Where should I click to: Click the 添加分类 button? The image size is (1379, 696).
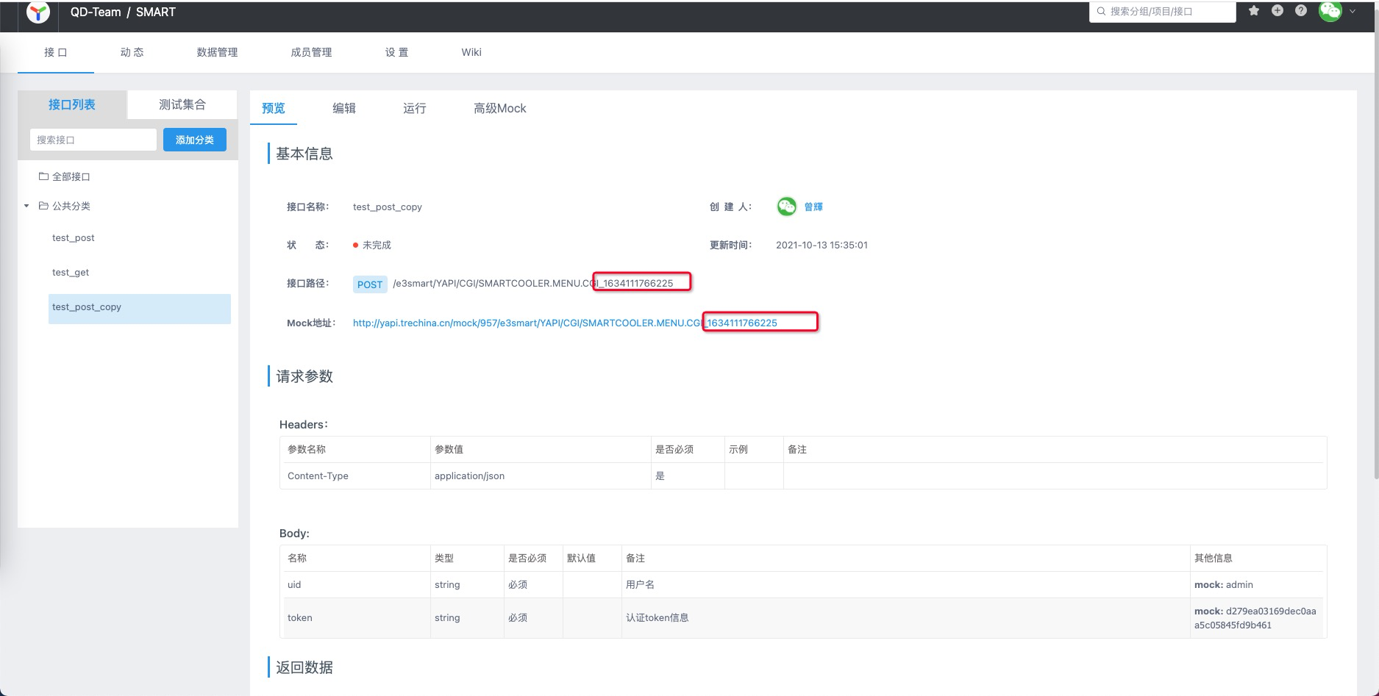pos(195,140)
